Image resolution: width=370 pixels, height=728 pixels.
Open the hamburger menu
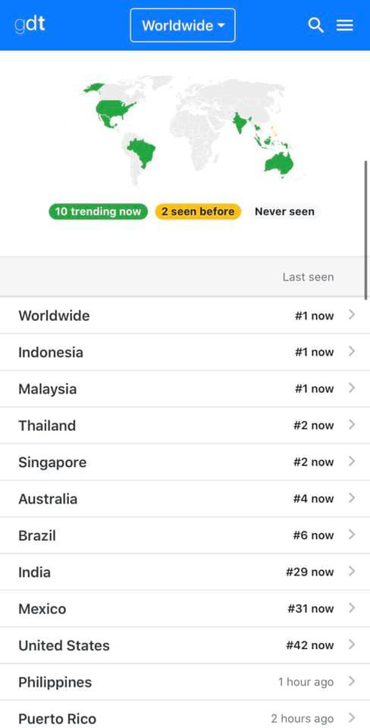tap(345, 25)
